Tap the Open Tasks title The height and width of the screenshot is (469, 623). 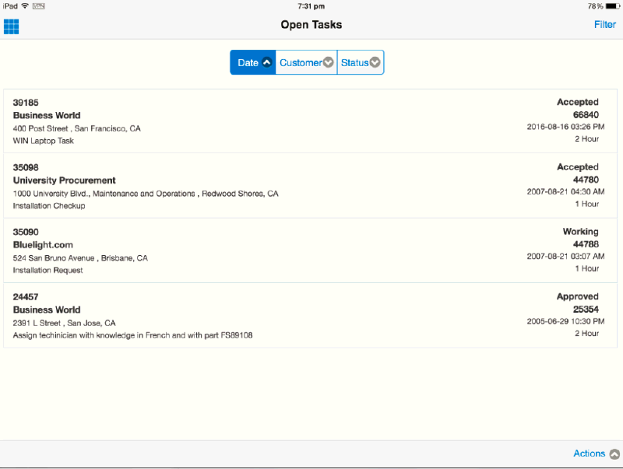click(x=311, y=25)
